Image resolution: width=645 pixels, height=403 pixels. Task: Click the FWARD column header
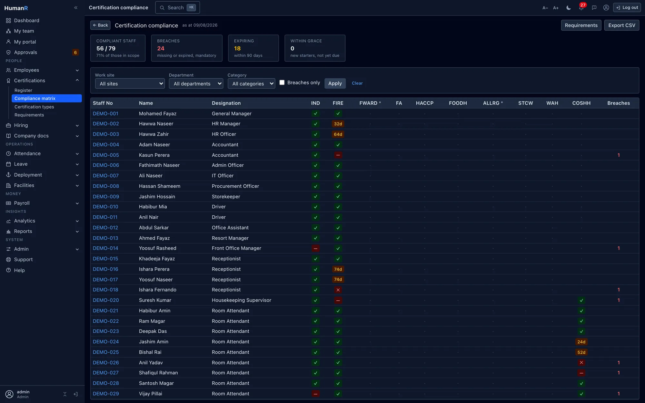point(370,103)
